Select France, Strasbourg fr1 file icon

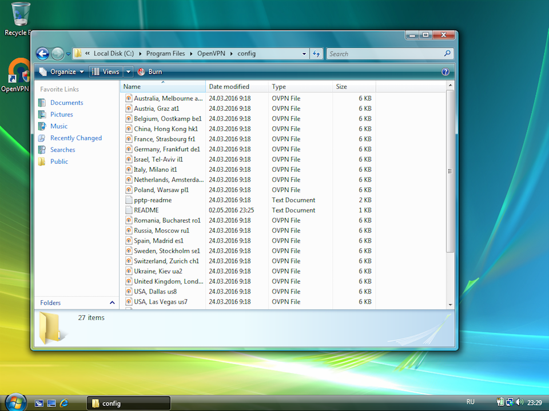coord(129,139)
